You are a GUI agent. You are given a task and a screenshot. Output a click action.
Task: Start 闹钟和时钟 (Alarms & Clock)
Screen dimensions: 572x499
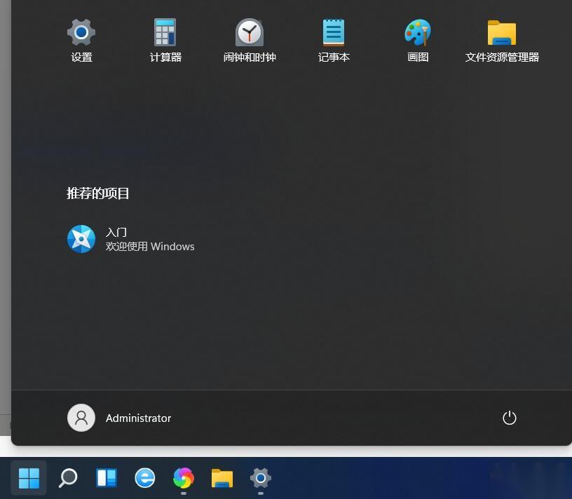point(250,39)
